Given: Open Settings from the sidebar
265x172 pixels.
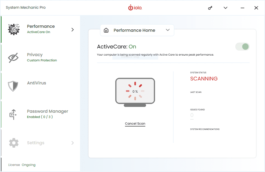Looking at the screenshot, I should 41,143.
